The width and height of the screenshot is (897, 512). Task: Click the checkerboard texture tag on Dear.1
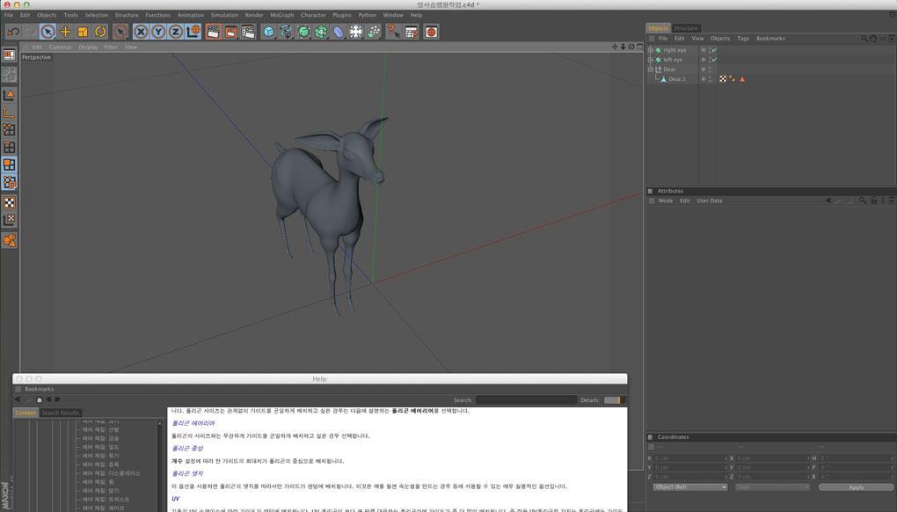(x=723, y=79)
